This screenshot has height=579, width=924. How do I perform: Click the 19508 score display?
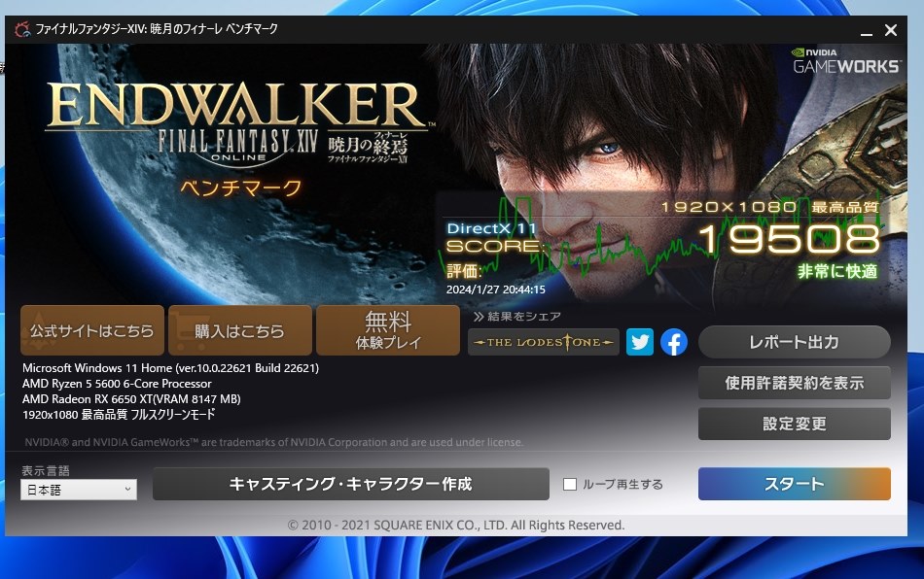[790, 239]
